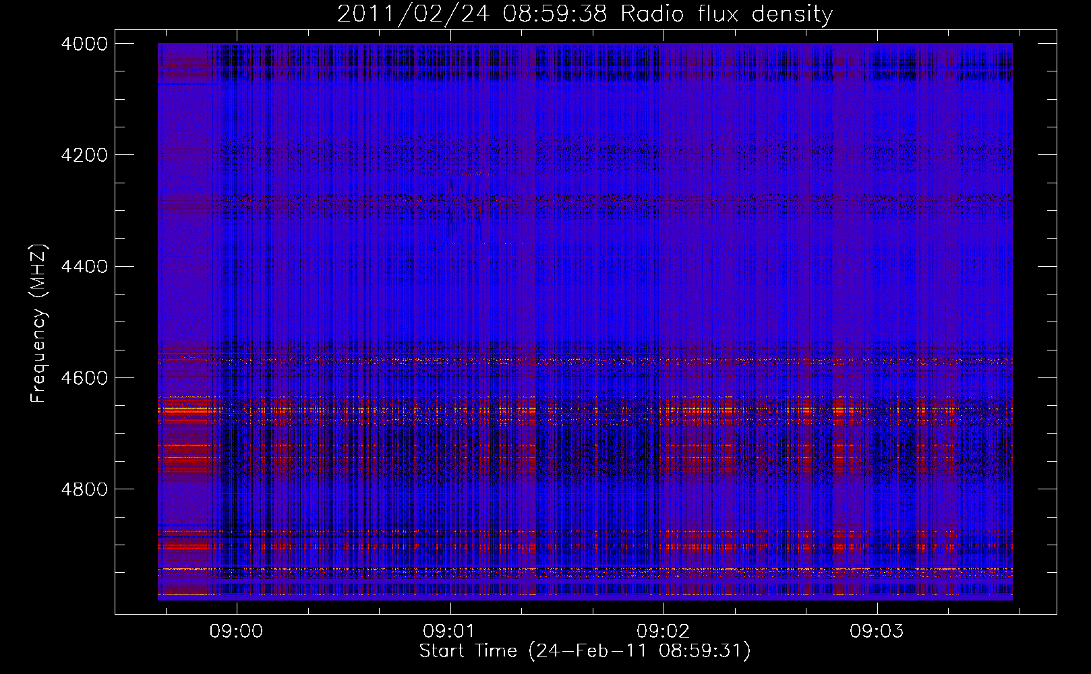Select the 4000 frequency axis label
This screenshot has width=1091, height=674.
(x=84, y=44)
